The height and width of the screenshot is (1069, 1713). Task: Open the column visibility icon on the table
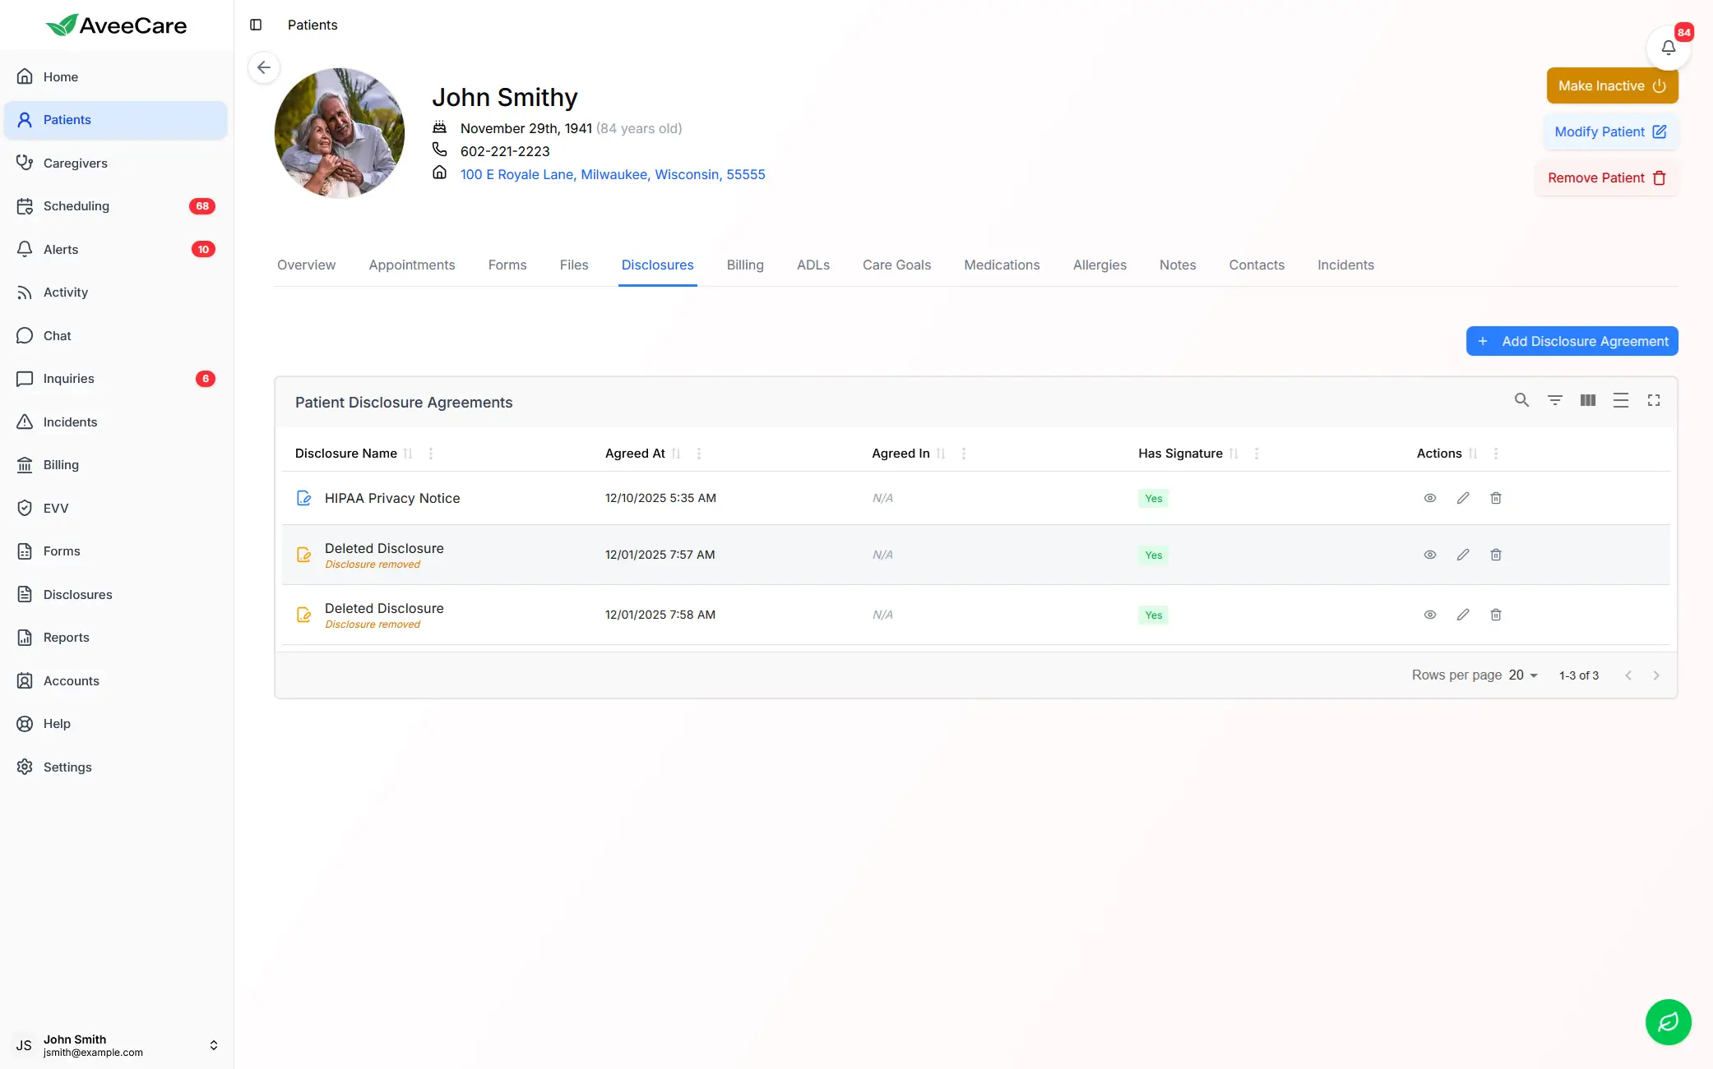click(1588, 400)
